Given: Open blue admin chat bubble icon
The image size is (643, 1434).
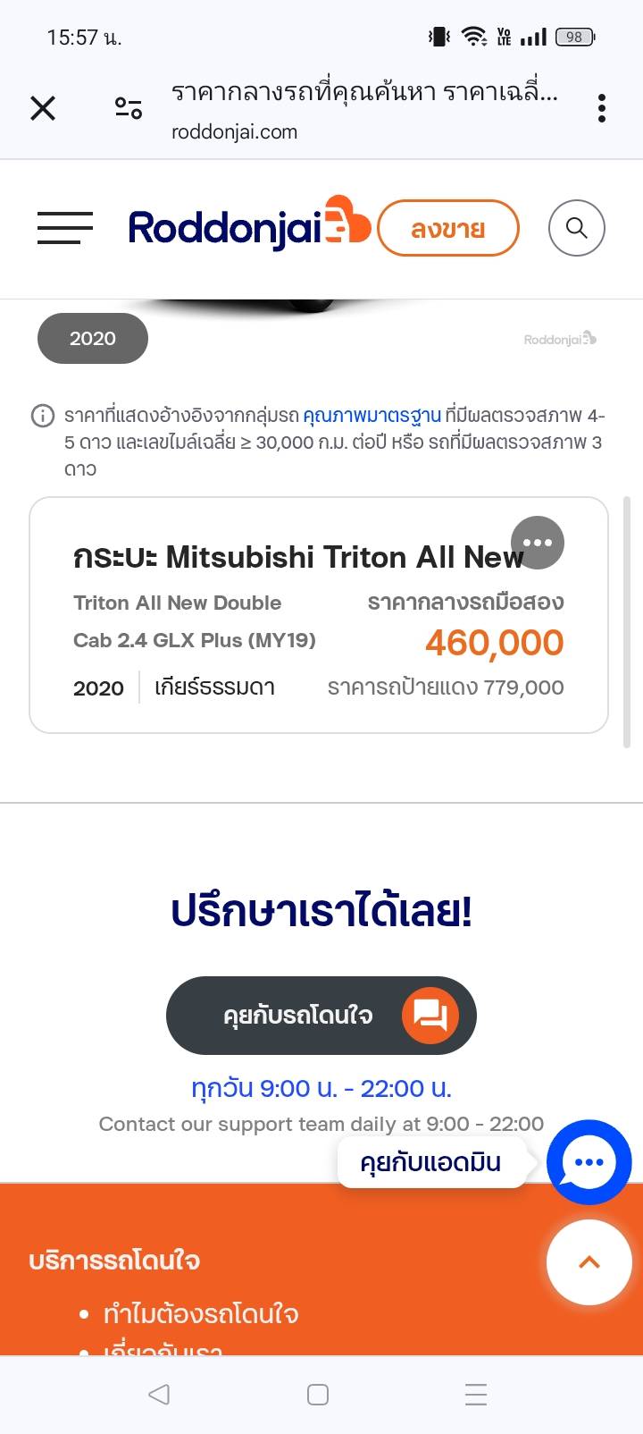Looking at the screenshot, I should tap(589, 1162).
